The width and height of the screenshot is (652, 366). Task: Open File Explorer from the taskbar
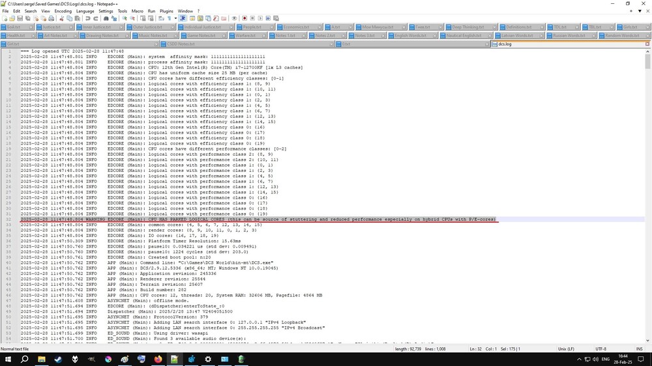[x=42, y=359]
